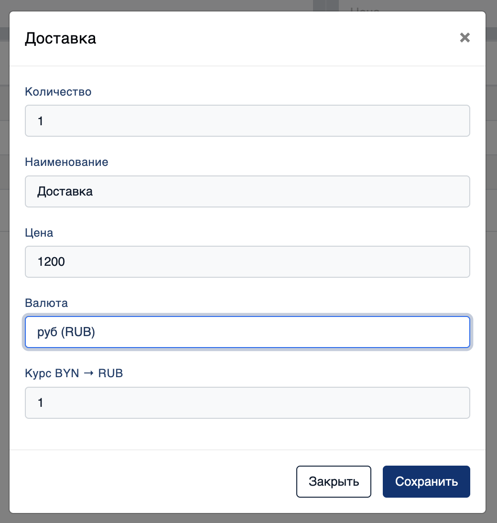Click the Наименование label text
Screen dimensions: 497x523
tap(66, 162)
